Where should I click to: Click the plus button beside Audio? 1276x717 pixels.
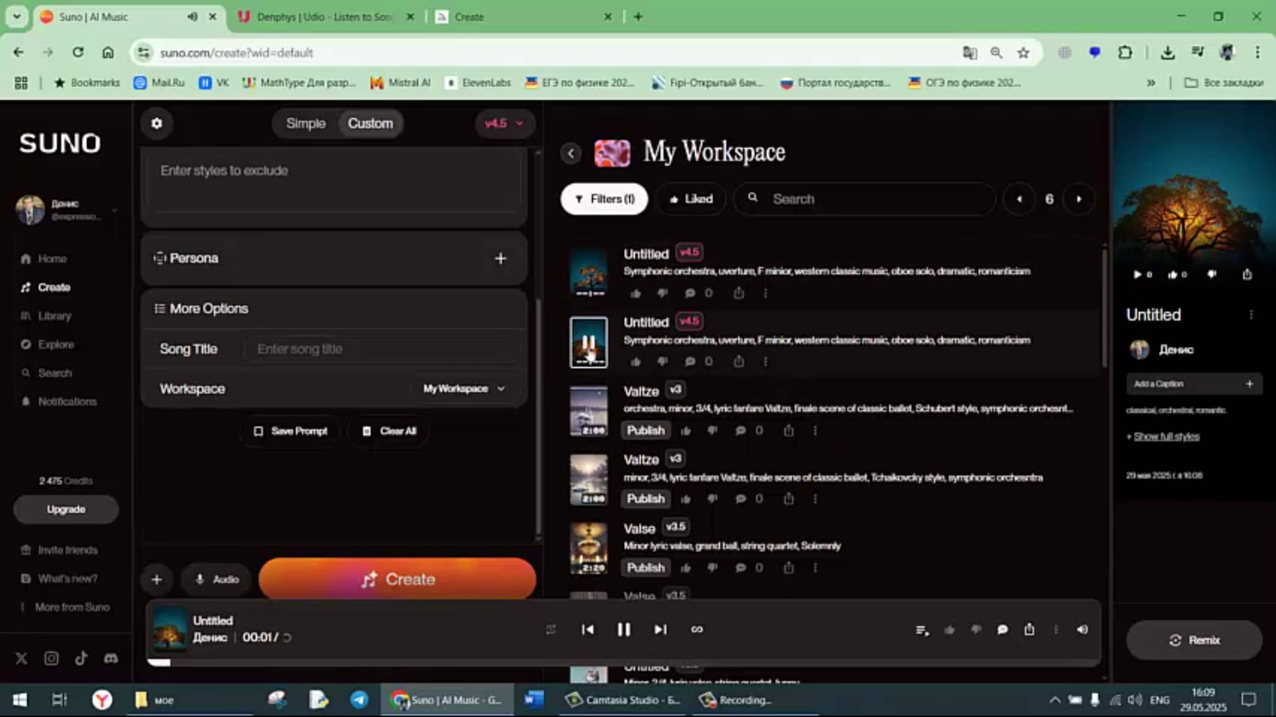point(157,579)
